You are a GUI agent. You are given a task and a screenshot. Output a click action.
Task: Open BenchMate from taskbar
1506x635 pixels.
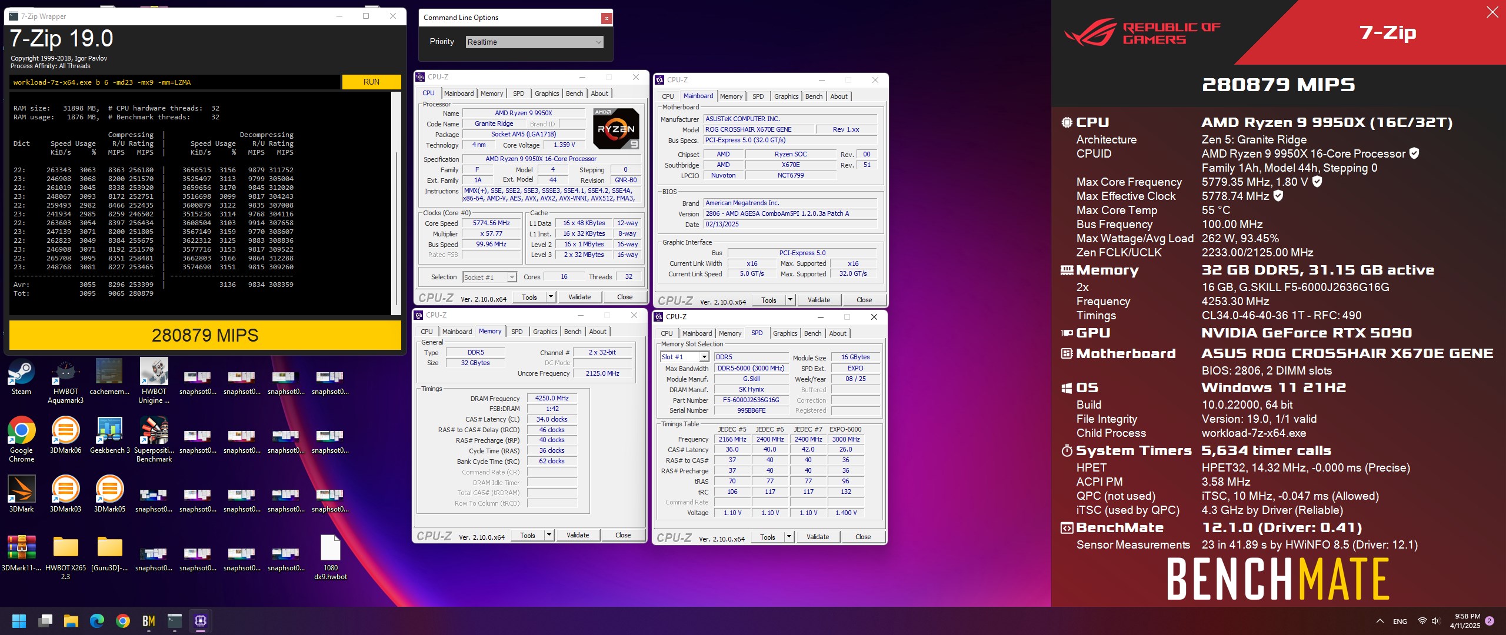coord(149,621)
